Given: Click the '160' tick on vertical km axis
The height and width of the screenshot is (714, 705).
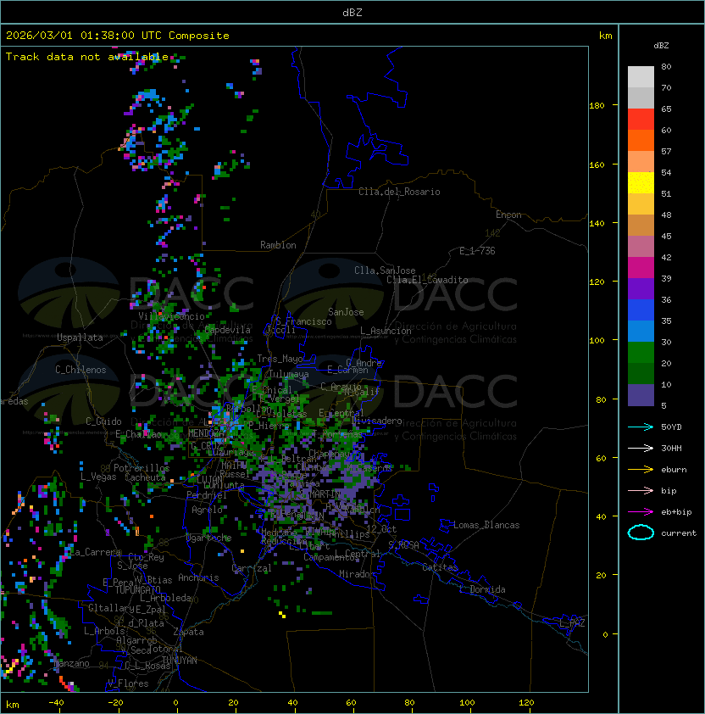Looking at the screenshot, I should (x=597, y=165).
